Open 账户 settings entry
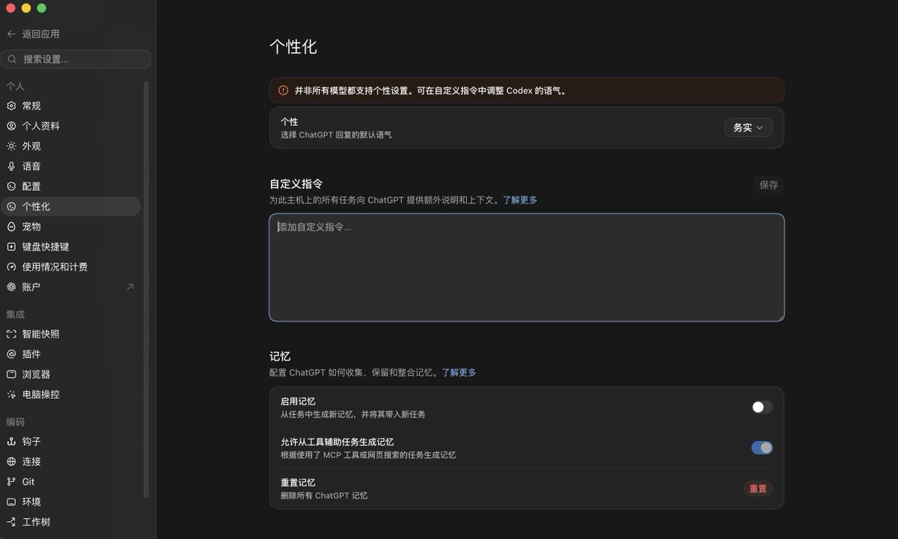This screenshot has width=898, height=539. (x=70, y=287)
